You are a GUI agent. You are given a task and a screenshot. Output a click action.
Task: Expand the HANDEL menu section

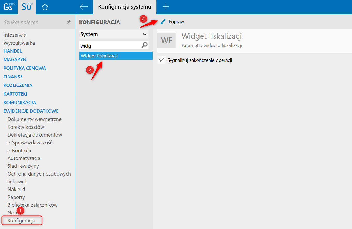[x=13, y=51]
